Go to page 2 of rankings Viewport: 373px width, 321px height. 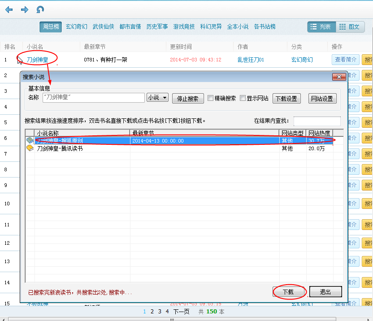(152, 312)
